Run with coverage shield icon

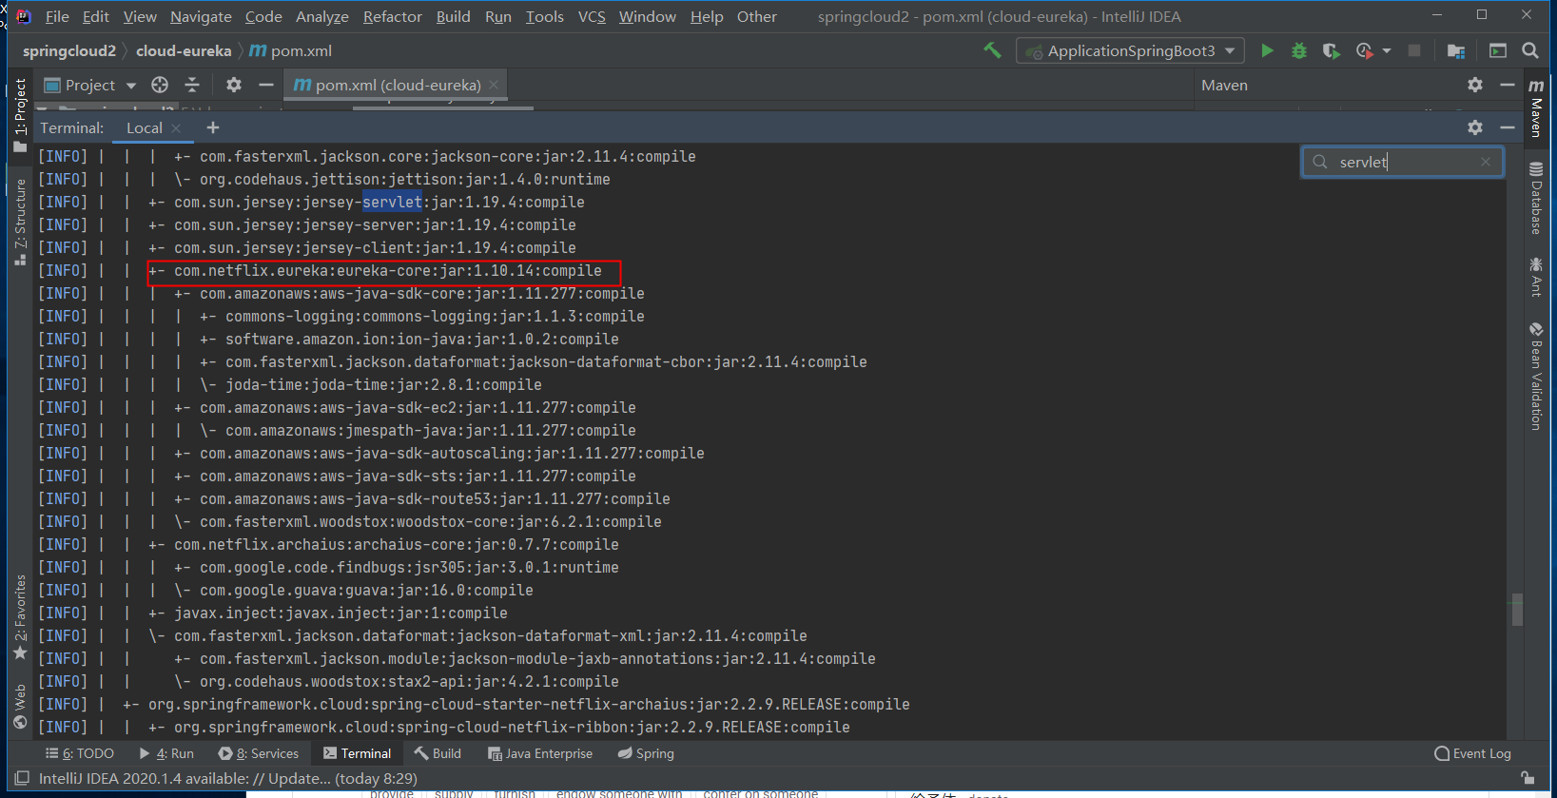(1331, 50)
